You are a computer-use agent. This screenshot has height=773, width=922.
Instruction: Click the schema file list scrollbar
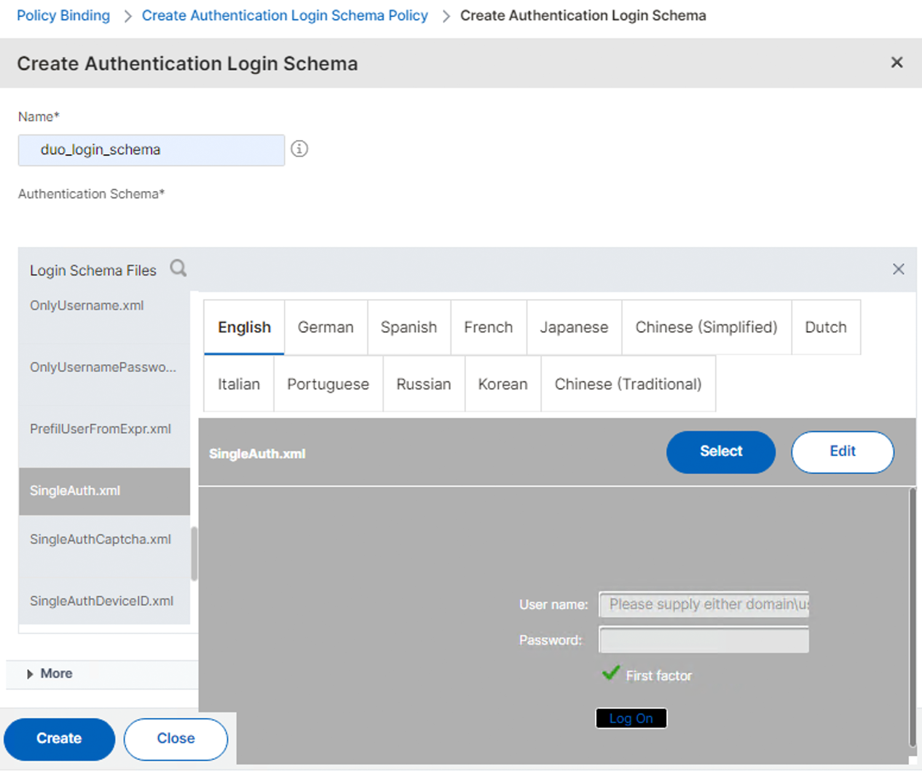(x=194, y=553)
